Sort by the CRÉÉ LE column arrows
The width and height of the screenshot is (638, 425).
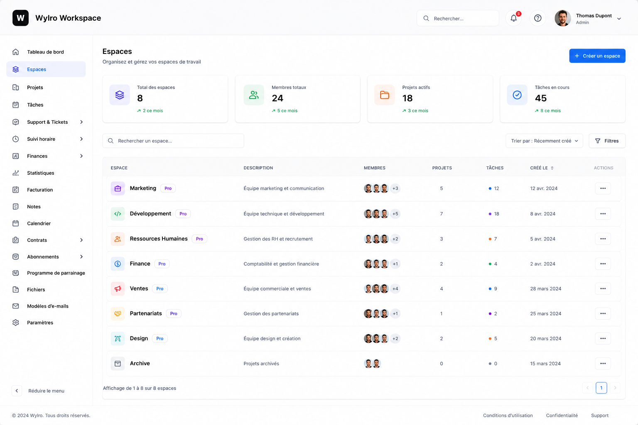click(x=552, y=168)
